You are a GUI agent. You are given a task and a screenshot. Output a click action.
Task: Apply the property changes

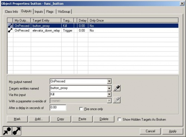tap(173, 131)
